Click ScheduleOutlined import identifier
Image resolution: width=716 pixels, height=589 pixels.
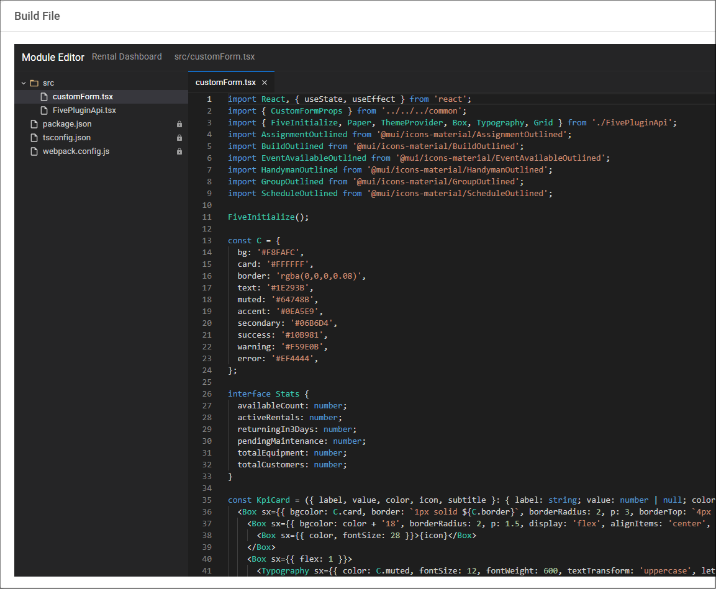(x=299, y=194)
